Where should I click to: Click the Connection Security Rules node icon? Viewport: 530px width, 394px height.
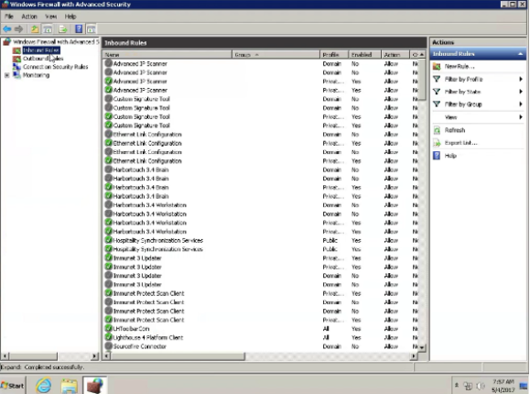click(16, 67)
